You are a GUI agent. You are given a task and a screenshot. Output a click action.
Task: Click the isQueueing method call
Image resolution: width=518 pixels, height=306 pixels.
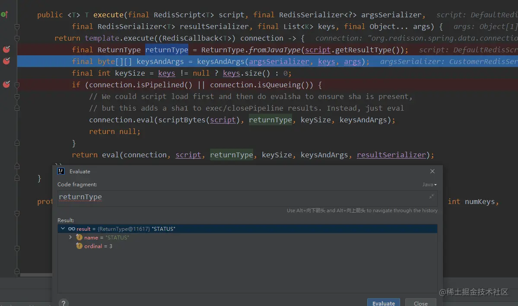point(283,85)
